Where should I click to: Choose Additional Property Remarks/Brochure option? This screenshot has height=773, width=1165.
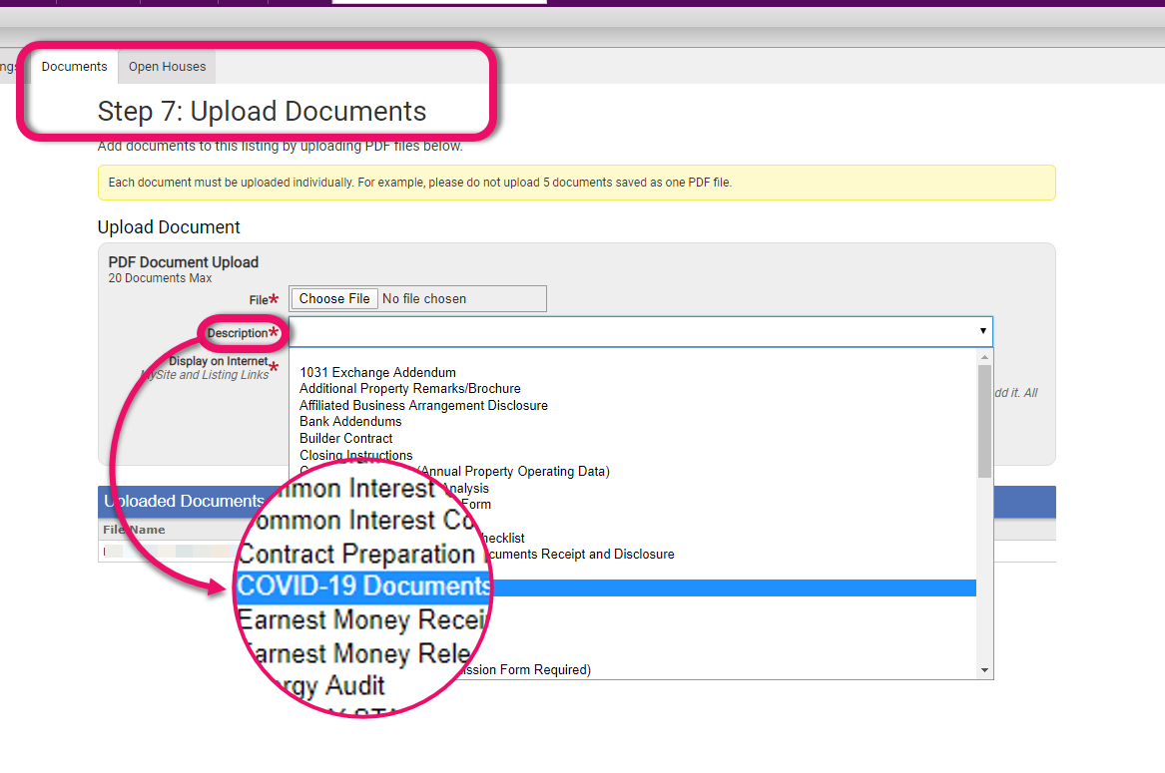(x=409, y=388)
